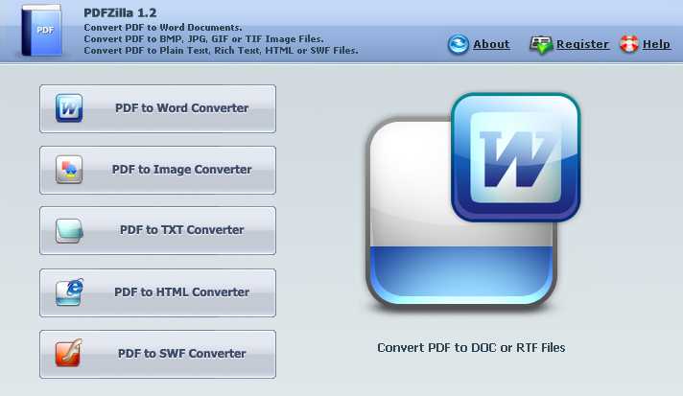Open the Help link
The height and width of the screenshot is (396, 683).
tap(656, 44)
